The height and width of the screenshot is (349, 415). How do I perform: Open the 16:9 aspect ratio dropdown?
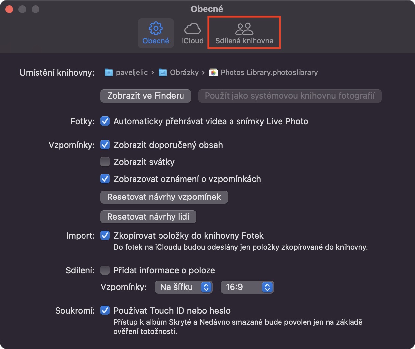pyautogui.click(x=247, y=287)
